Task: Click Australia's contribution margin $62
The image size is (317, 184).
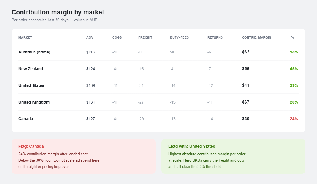Action: (x=246, y=52)
